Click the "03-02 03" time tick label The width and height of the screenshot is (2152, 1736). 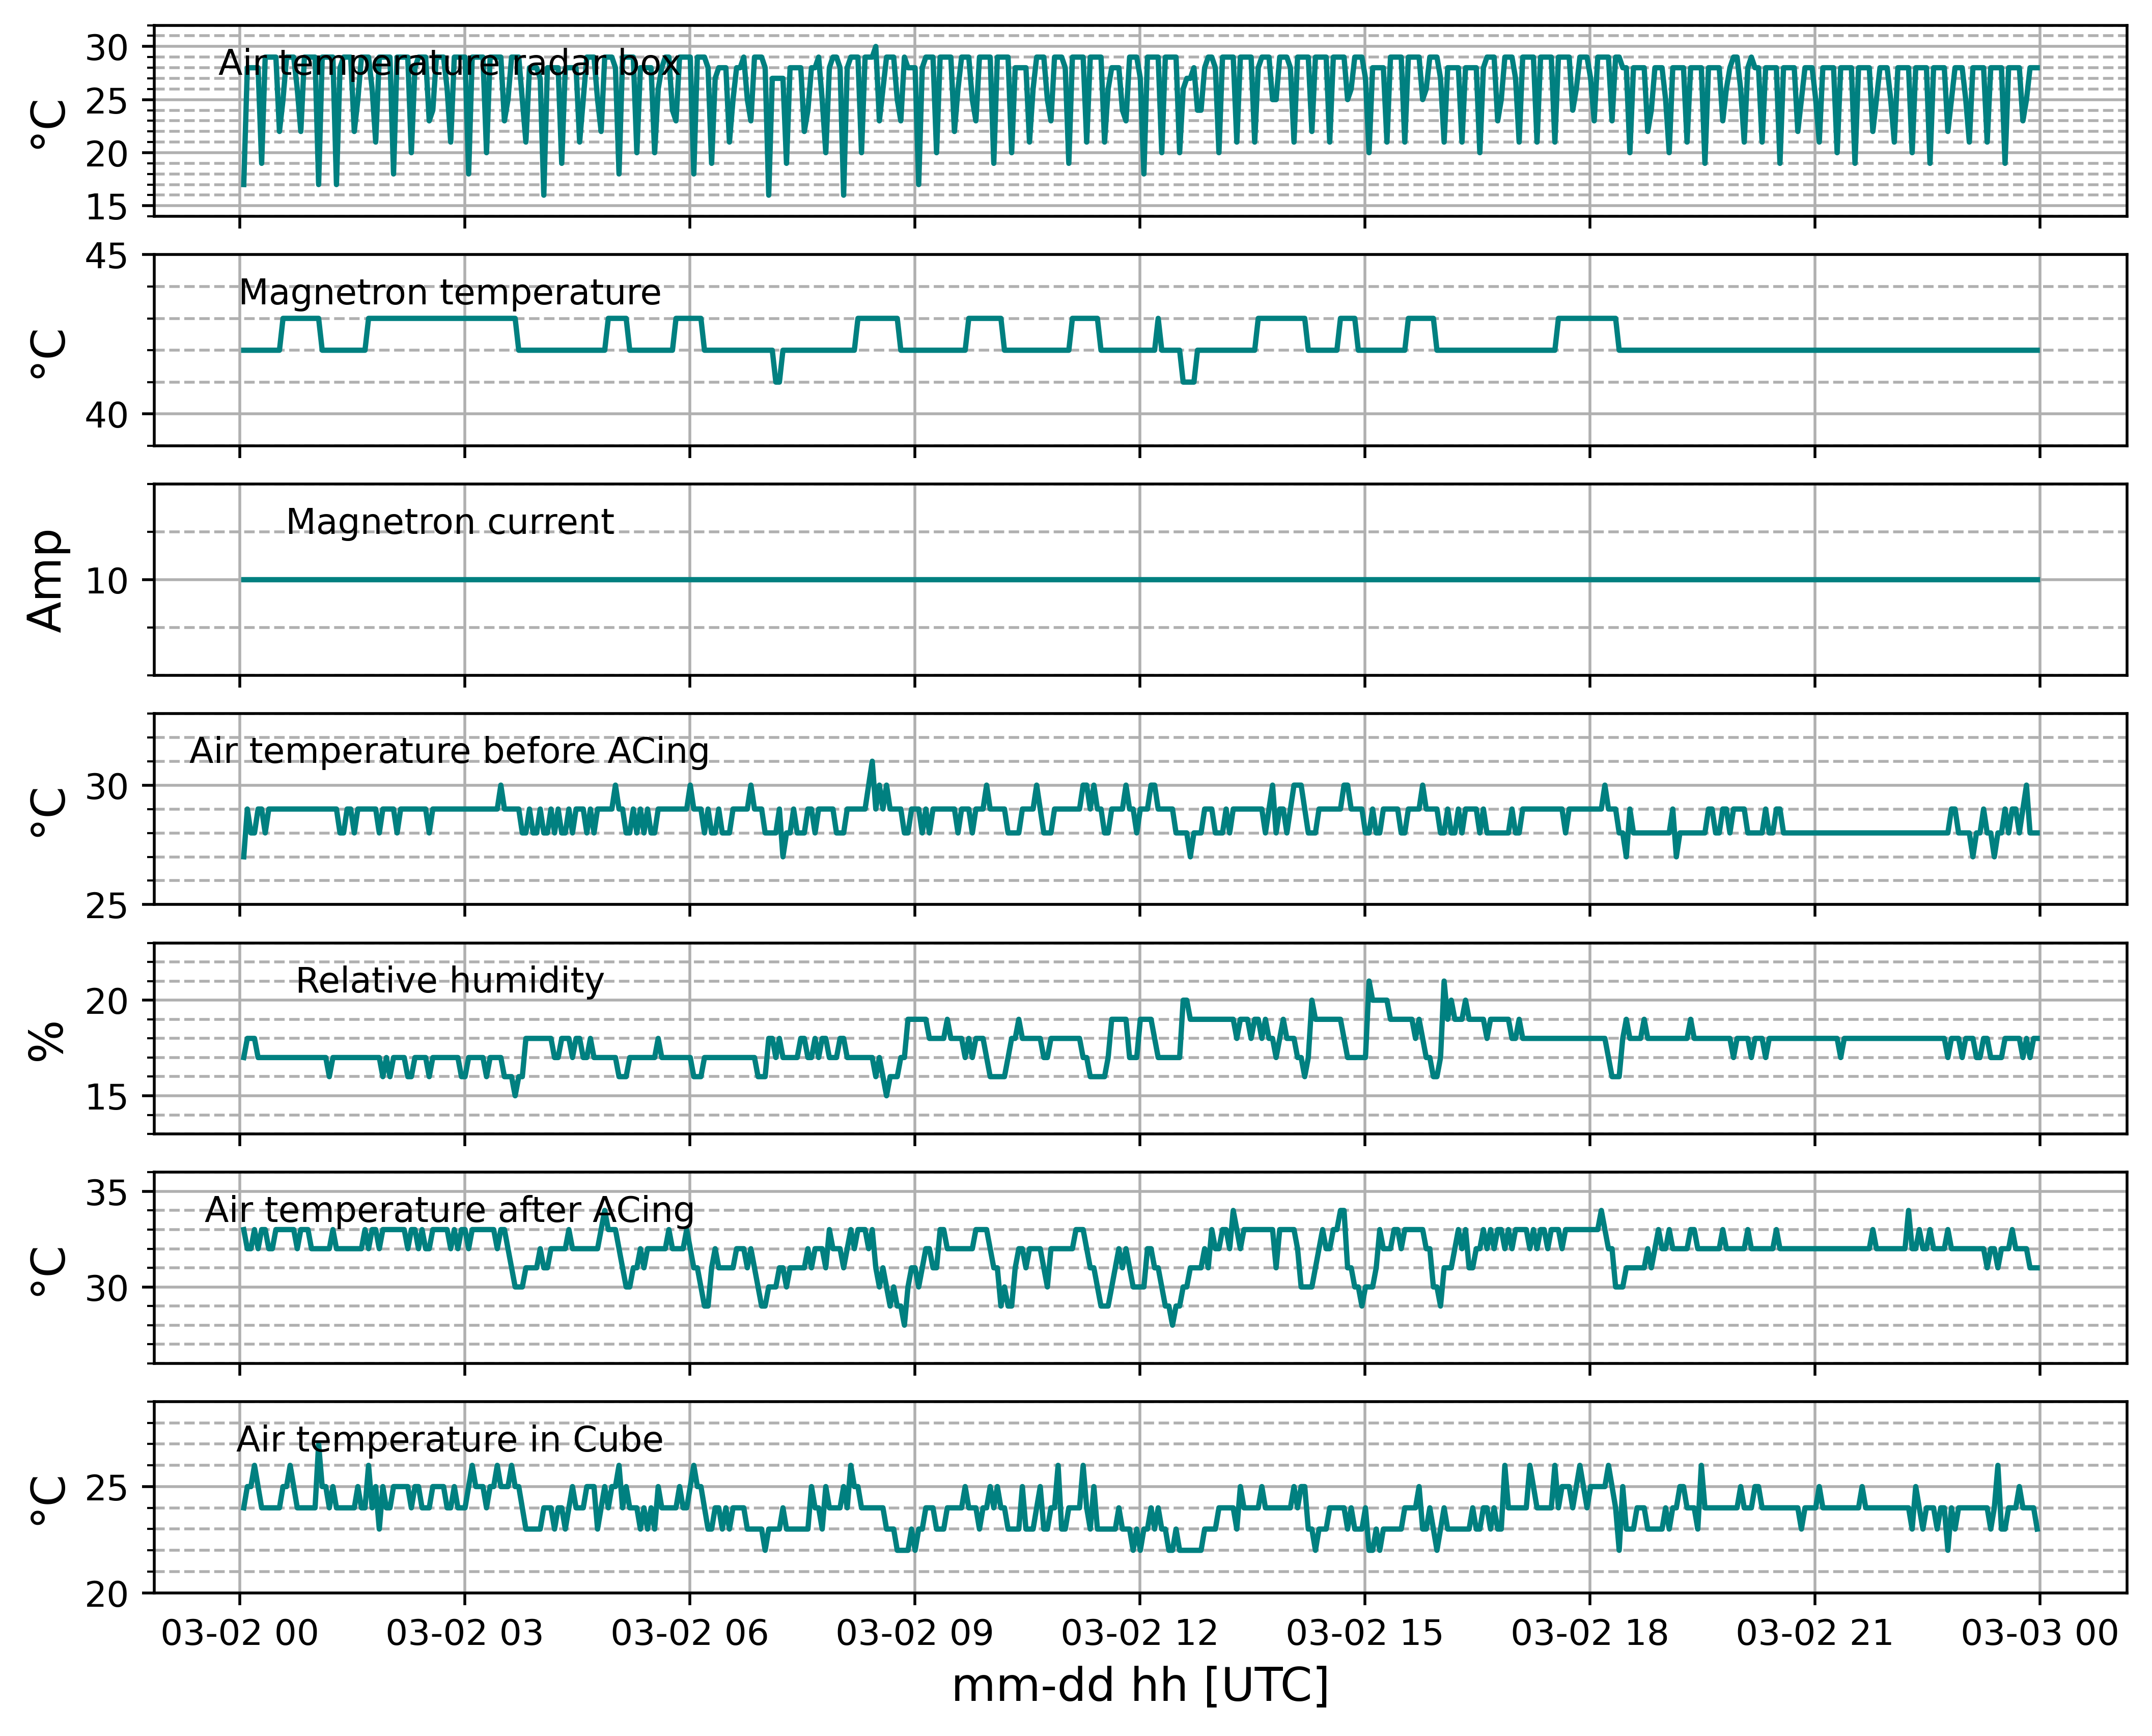pos(464,1633)
